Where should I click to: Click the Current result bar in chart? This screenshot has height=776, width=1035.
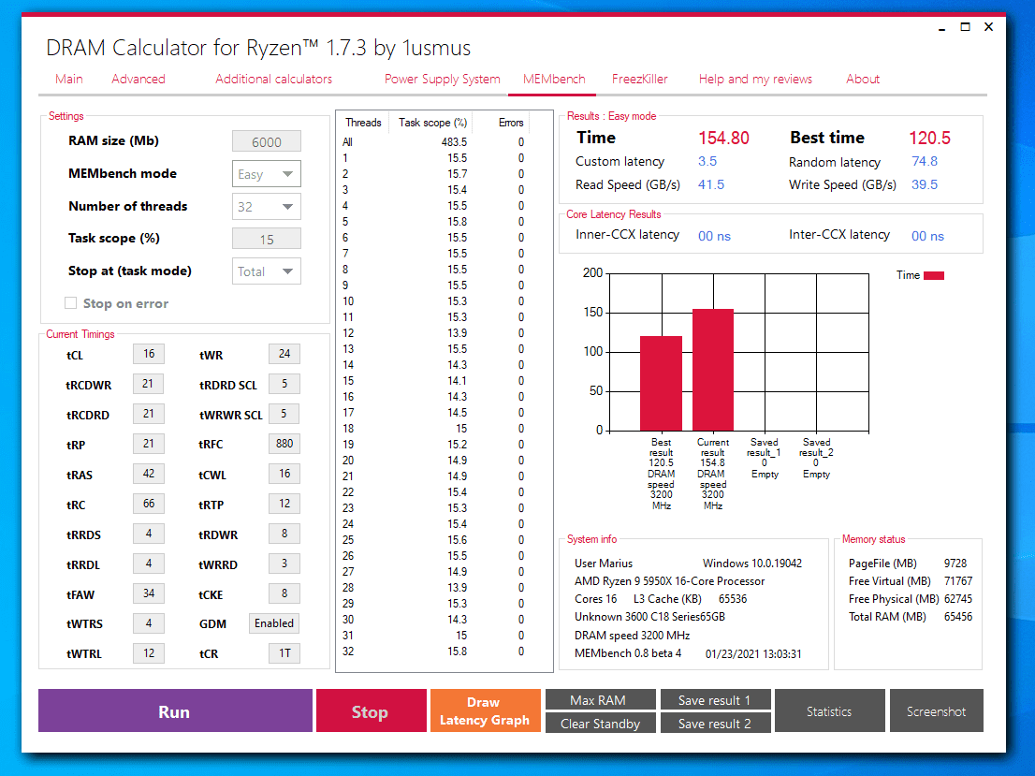click(x=713, y=370)
